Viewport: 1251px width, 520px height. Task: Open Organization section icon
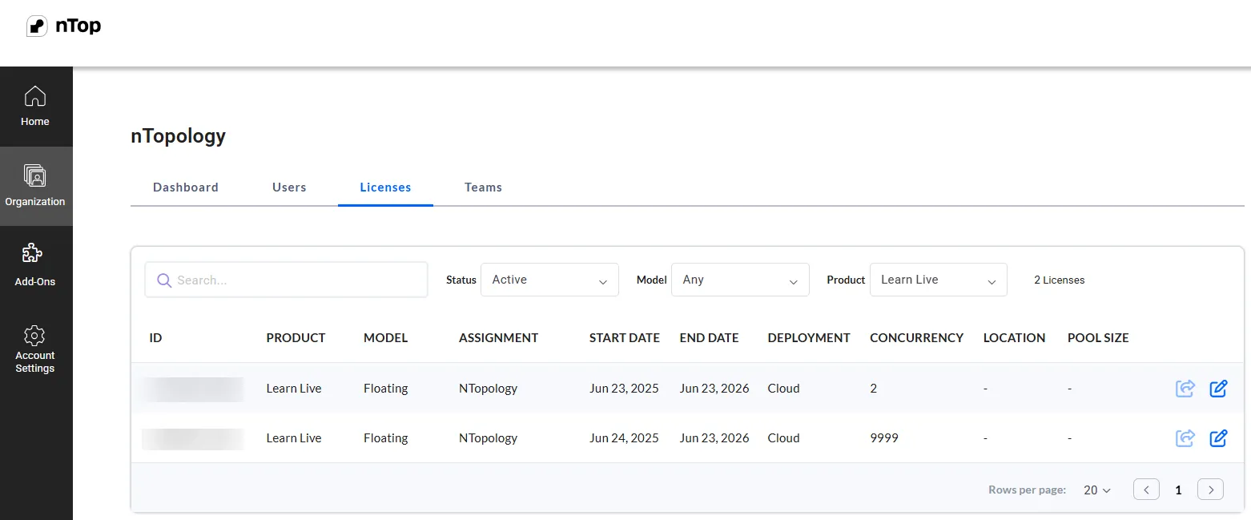(35, 175)
